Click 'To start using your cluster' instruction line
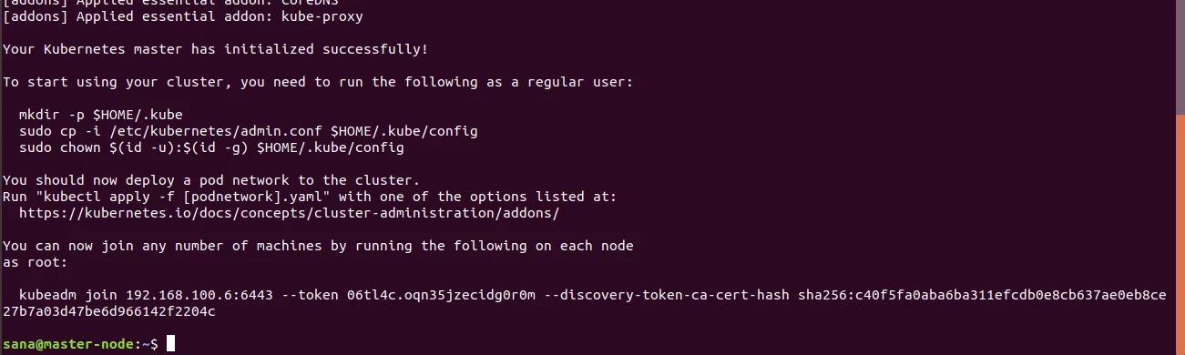The width and height of the screenshot is (1185, 355). pyautogui.click(x=317, y=82)
